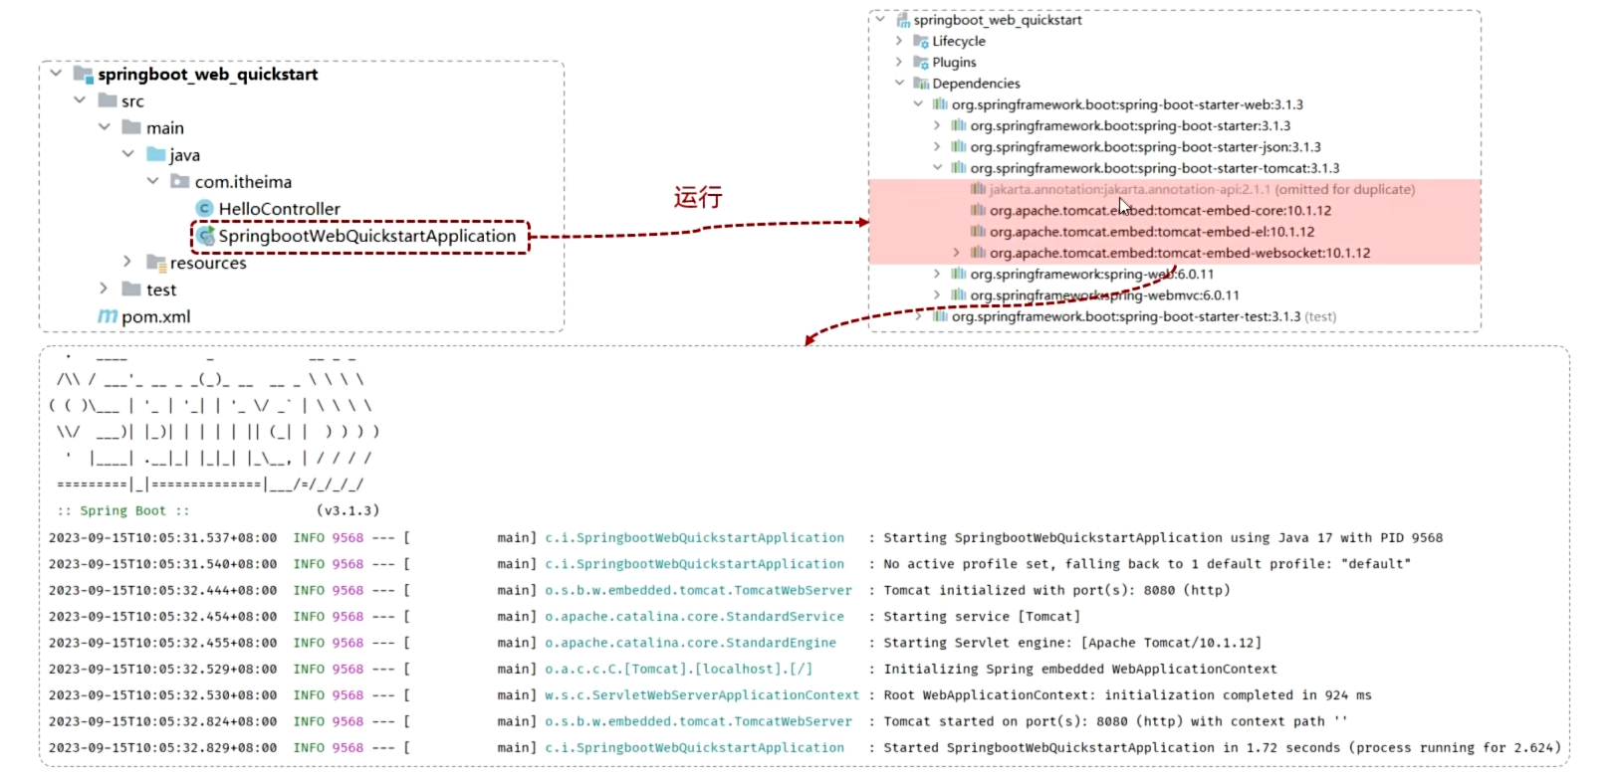Click the SpringbootWebQuickstartApplication run-class icon
This screenshot has width=1618, height=777.
(x=205, y=236)
